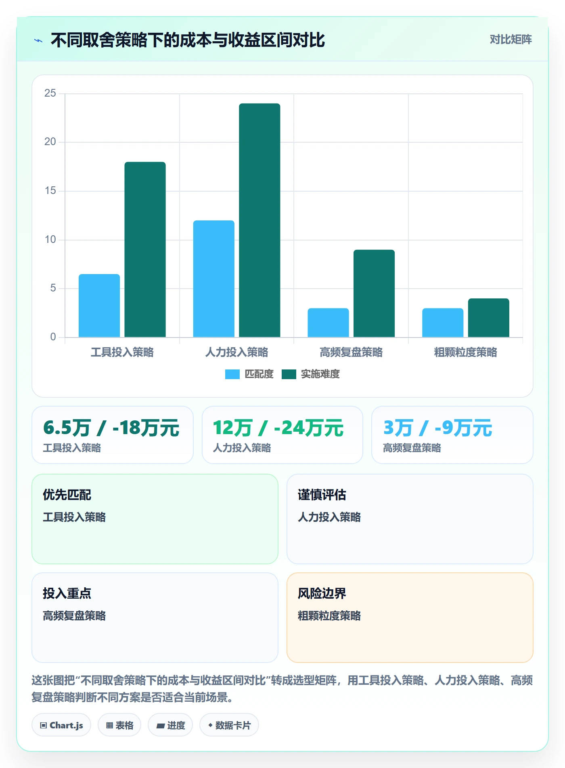Open the 优先匹配 matrix card
This screenshot has height=768, width=565.
click(x=155, y=519)
